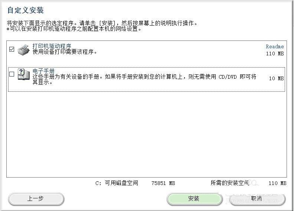Screen dimensions: 294x211
Task: Click the electronic manual book icon
Action: [x=24, y=74]
